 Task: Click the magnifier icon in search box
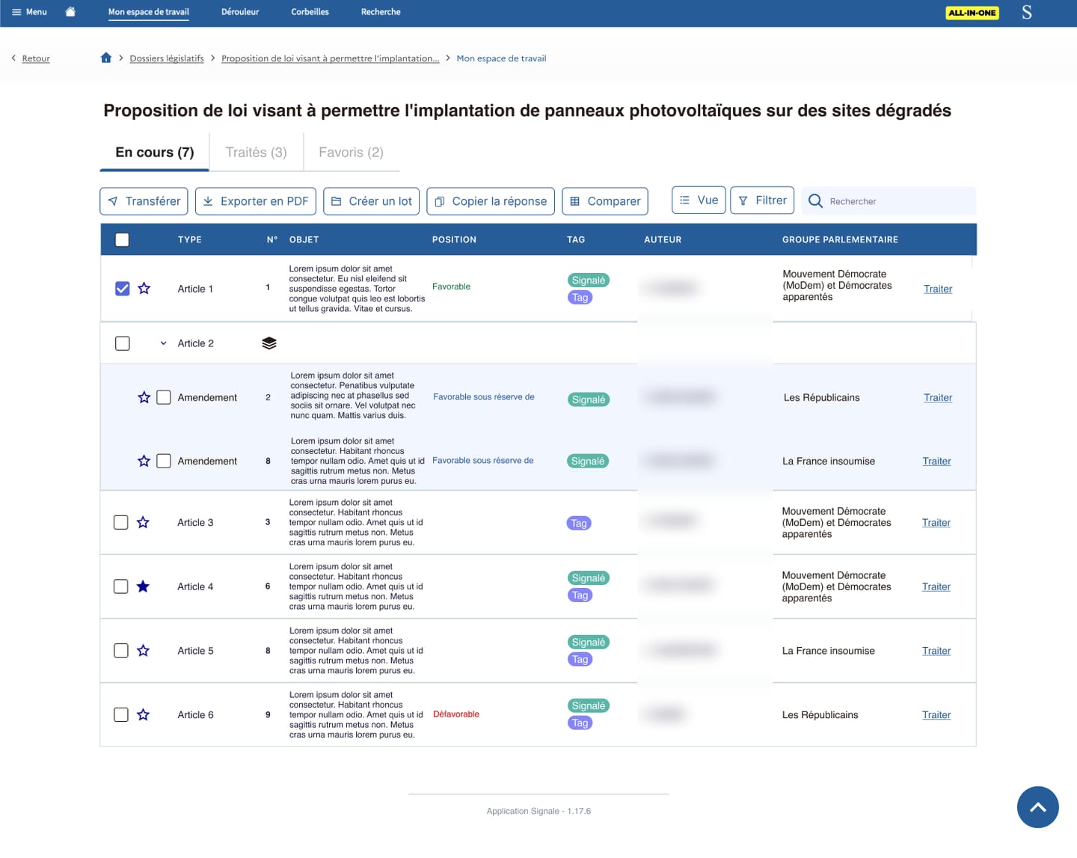[x=815, y=201]
